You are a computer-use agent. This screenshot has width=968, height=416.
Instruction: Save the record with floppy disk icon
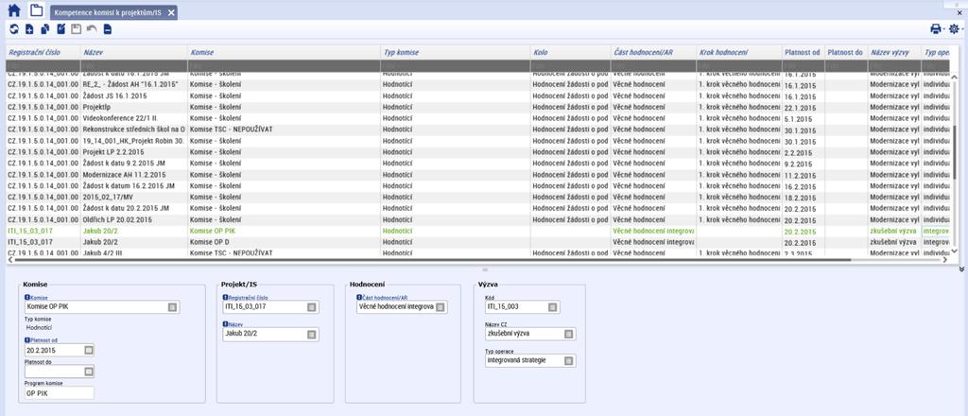pos(76,29)
